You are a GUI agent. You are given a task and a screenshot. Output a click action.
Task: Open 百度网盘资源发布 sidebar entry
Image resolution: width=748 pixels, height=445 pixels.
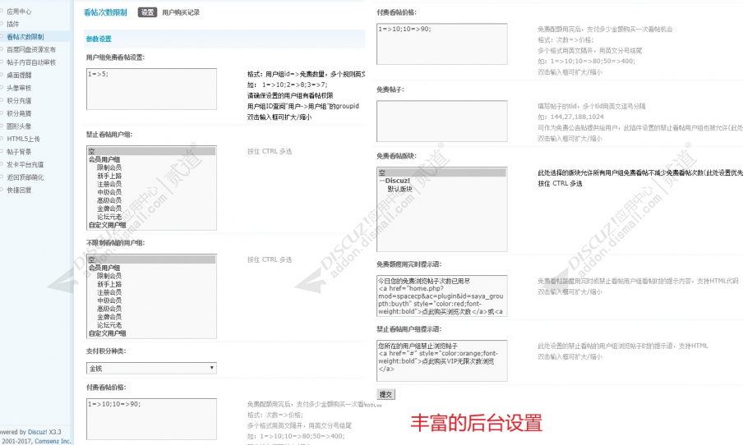tap(31, 49)
